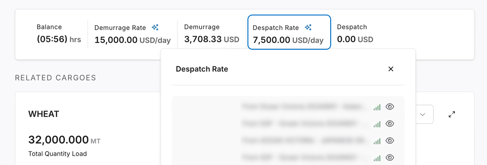
Task: Click the signal bars icon in fourth row
Action: [377, 158]
